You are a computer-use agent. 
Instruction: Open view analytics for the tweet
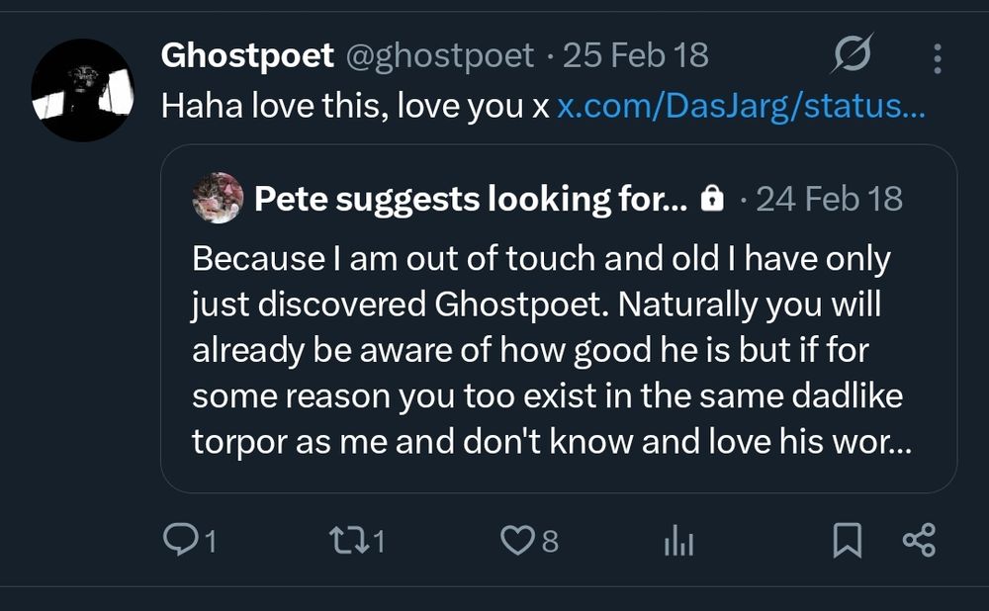point(677,539)
